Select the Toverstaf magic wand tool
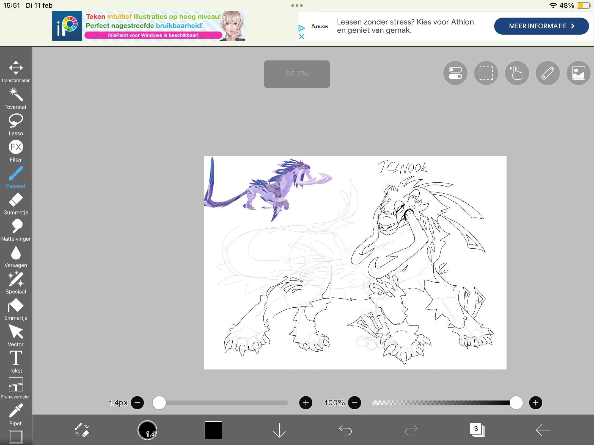 coord(16,94)
